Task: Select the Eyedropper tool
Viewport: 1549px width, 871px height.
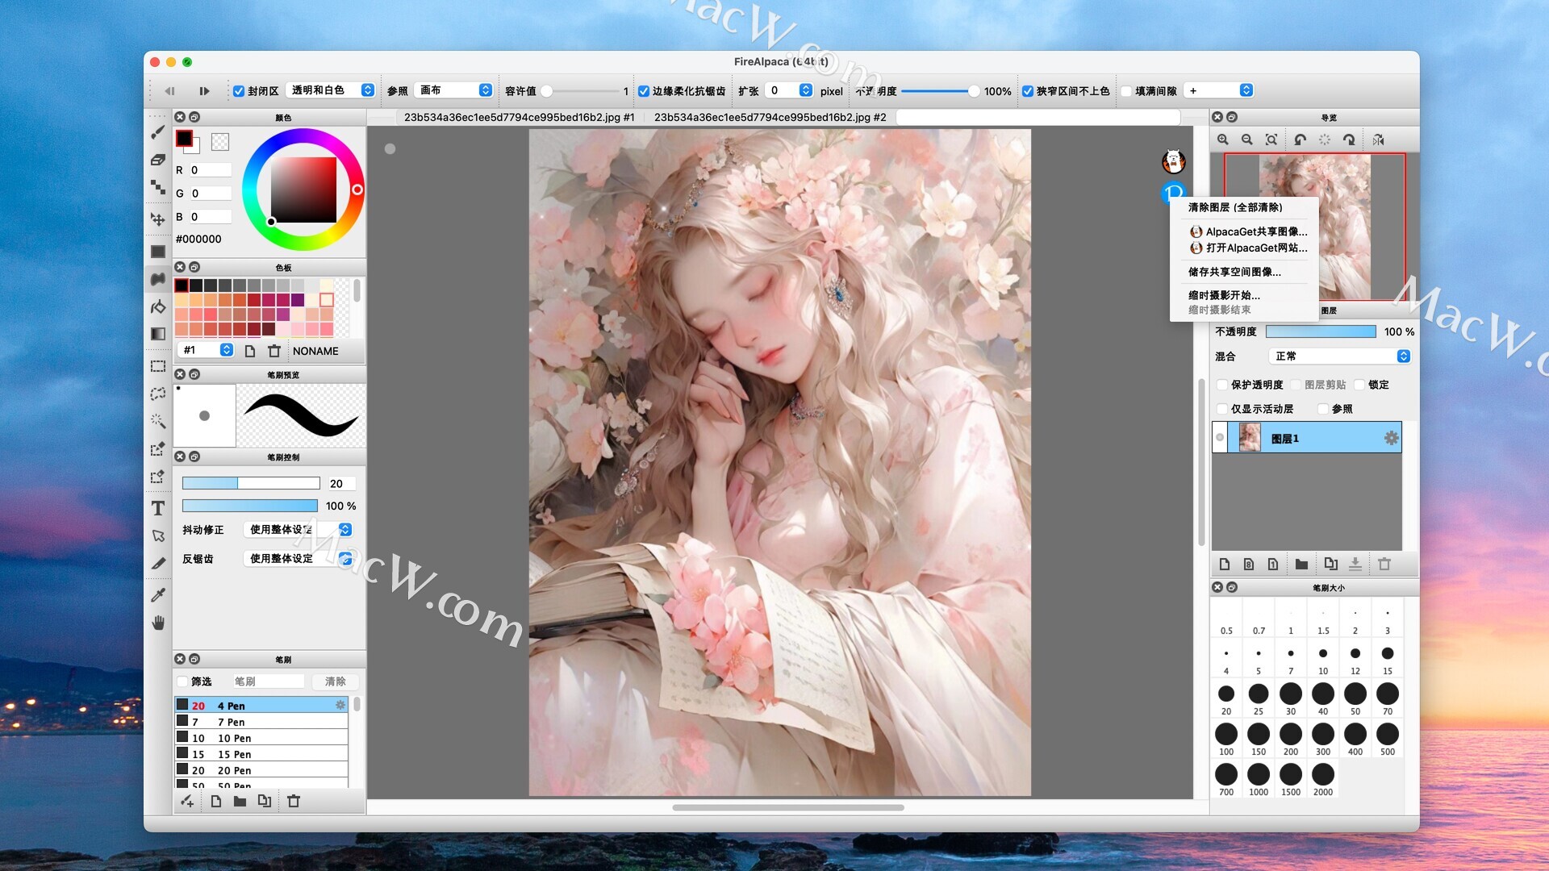Action: point(158,595)
